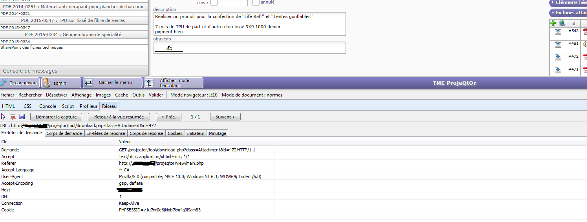Click Retour à la vue résumée button
The width and height of the screenshot is (587, 222).
tap(119, 117)
